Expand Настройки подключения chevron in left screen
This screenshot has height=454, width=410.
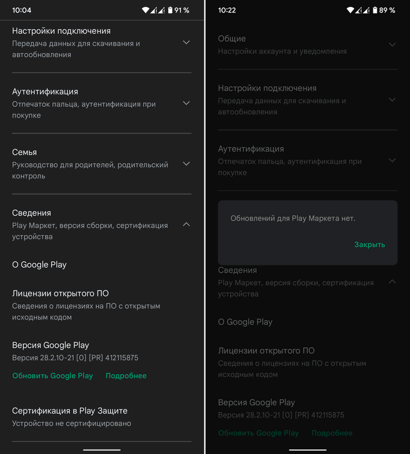pyautogui.click(x=186, y=43)
